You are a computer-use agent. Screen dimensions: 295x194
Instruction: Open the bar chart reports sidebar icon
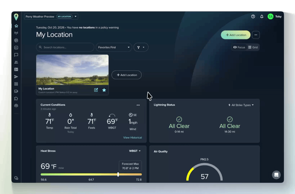[16, 48]
